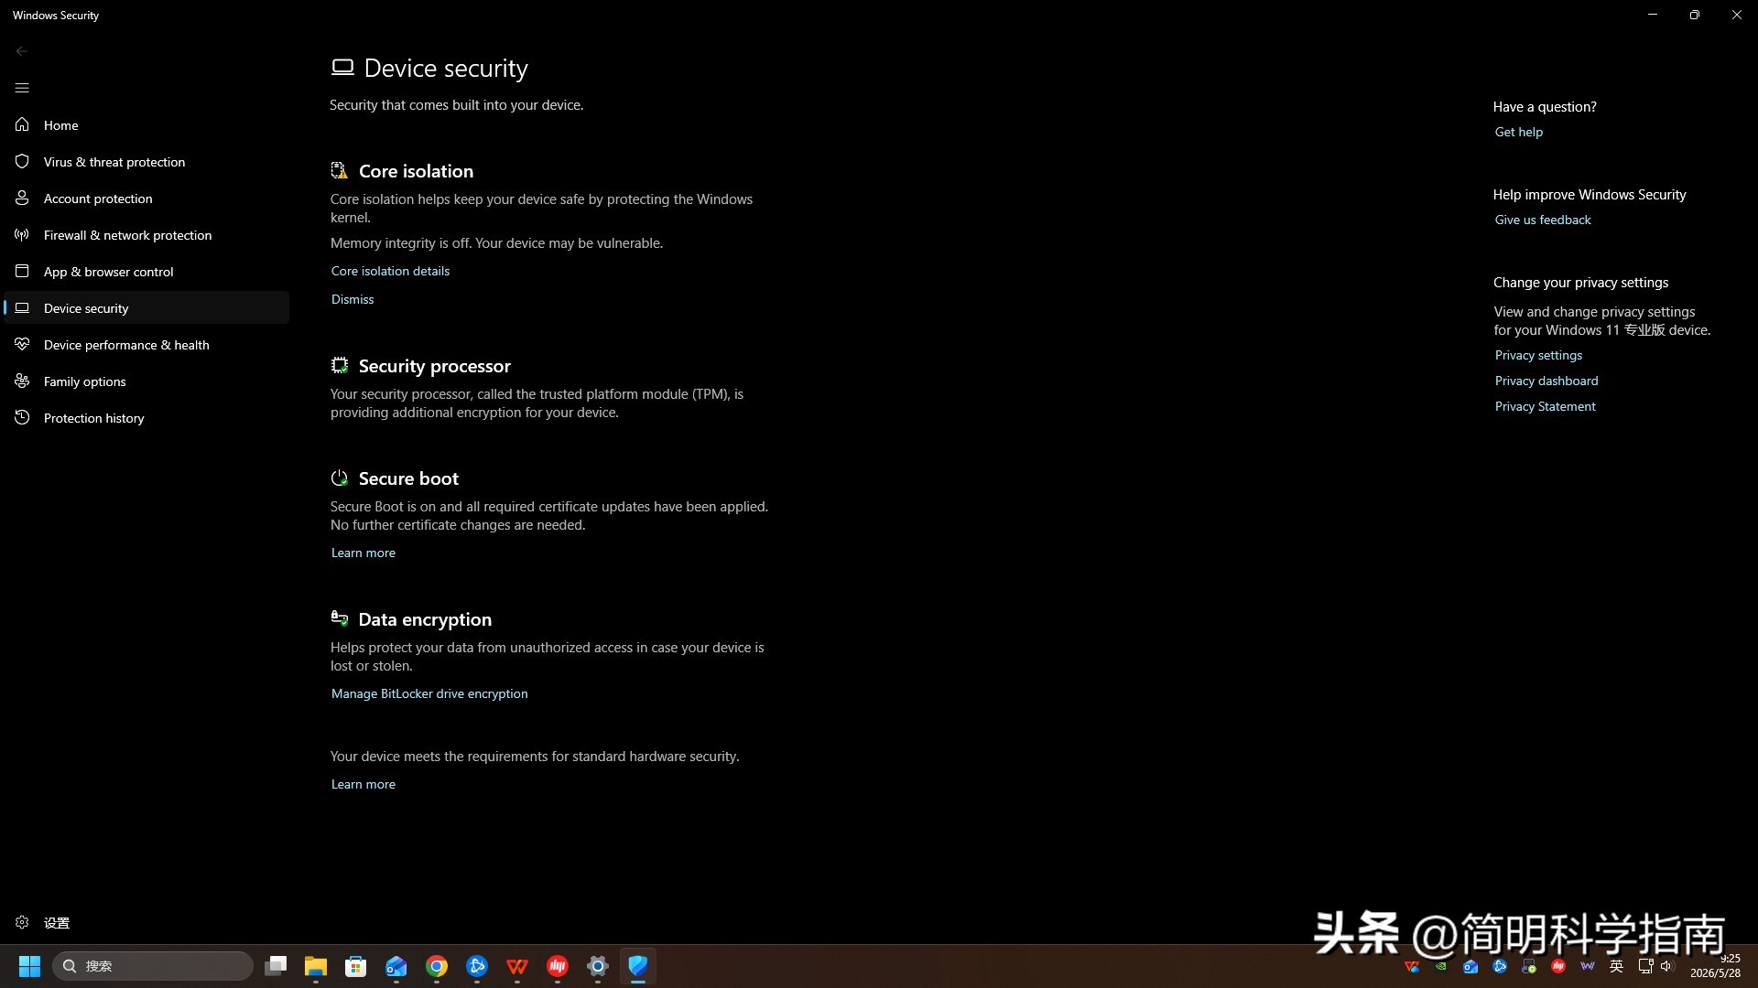Viewport: 1758px width, 988px height.
Task: Open the Privacy Statement link
Action: pyautogui.click(x=1545, y=406)
